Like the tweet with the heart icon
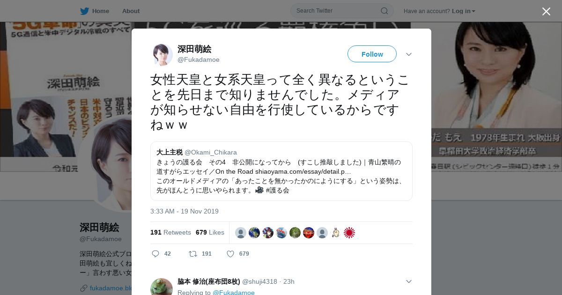Image resolution: width=562 pixels, height=295 pixels. (230, 254)
